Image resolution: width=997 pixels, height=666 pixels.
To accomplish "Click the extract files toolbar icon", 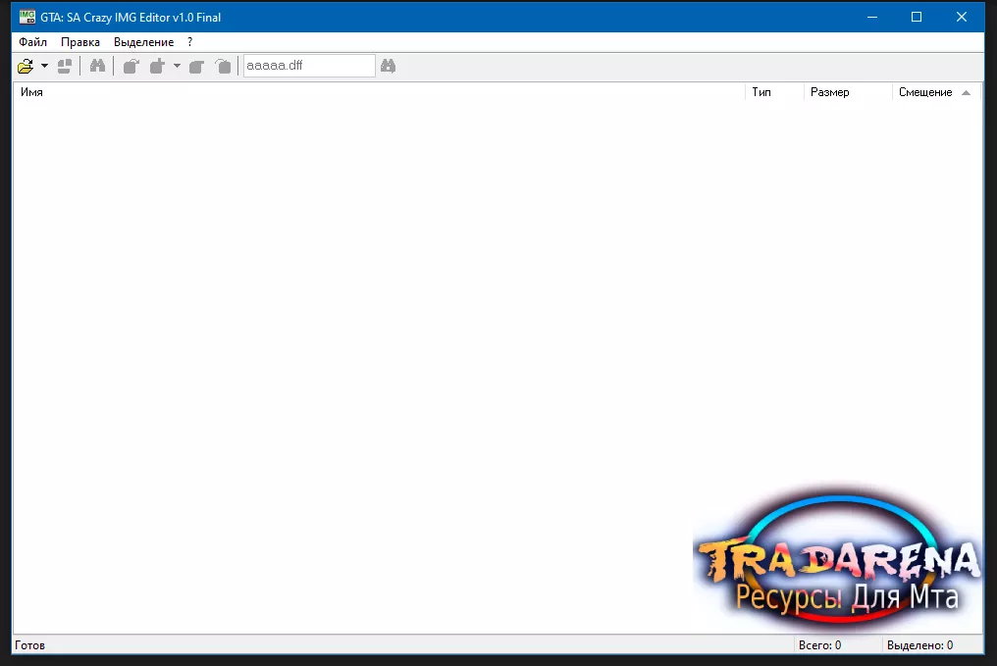I will (x=131, y=66).
